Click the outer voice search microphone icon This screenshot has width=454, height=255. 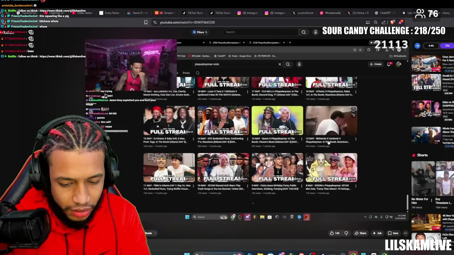(x=315, y=32)
